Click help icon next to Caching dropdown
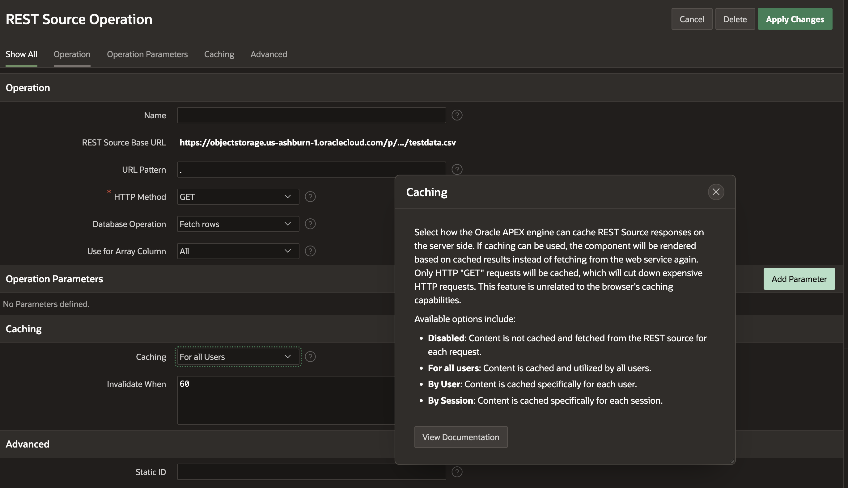This screenshot has width=848, height=488. [x=310, y=357]
